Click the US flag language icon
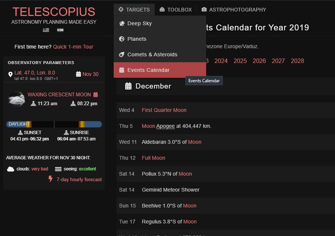The height and width of the screenshot is (236, 335). (46, 30)
